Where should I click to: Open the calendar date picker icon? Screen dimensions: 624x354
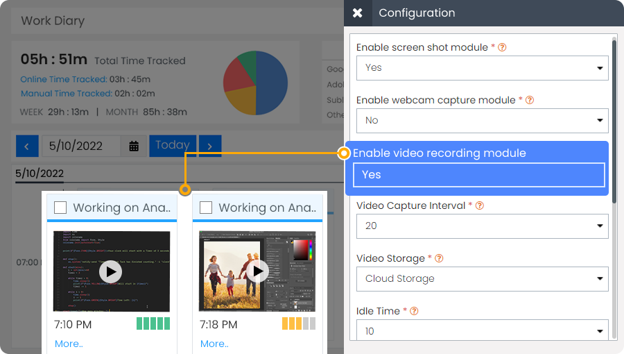point(134,146)
